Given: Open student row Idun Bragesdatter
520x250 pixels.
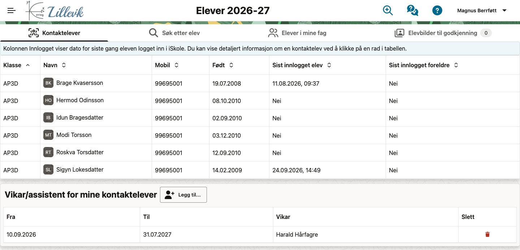Looking at the screenshot, I should (x=260, y=118).
